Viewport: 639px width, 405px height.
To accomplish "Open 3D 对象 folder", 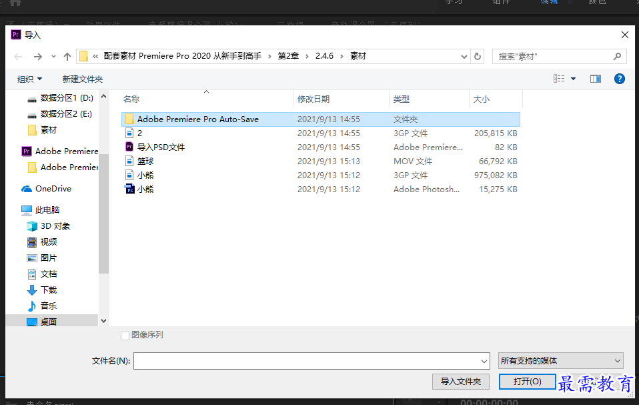I will coord(49,226).
